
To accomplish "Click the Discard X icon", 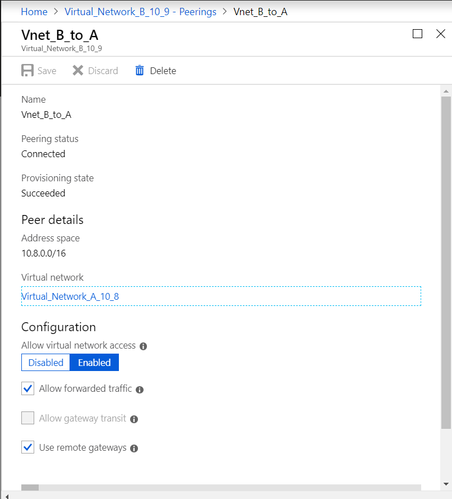I will point(78,71).
